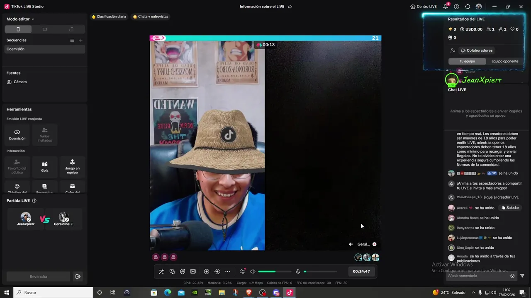Mute the microphone
Screen dimensions: 531x298
[298, 272]
